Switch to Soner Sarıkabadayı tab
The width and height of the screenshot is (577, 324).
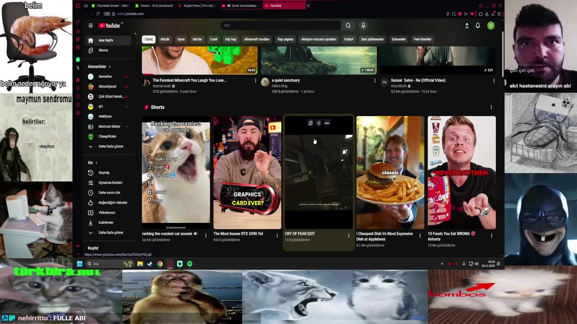tap(240, 6)
